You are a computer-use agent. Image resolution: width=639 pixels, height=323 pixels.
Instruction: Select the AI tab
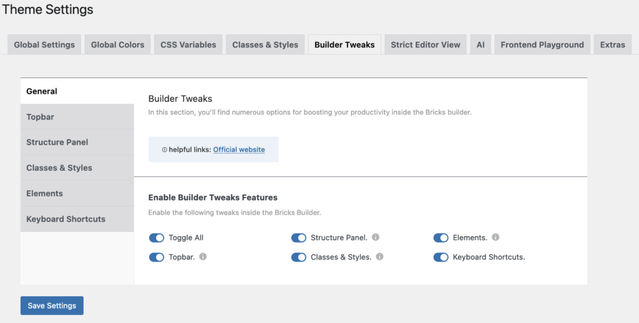click(x=480, y=45)
